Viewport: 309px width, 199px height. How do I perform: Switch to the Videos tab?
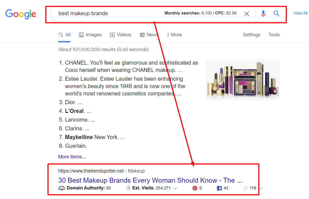point(120,35)
